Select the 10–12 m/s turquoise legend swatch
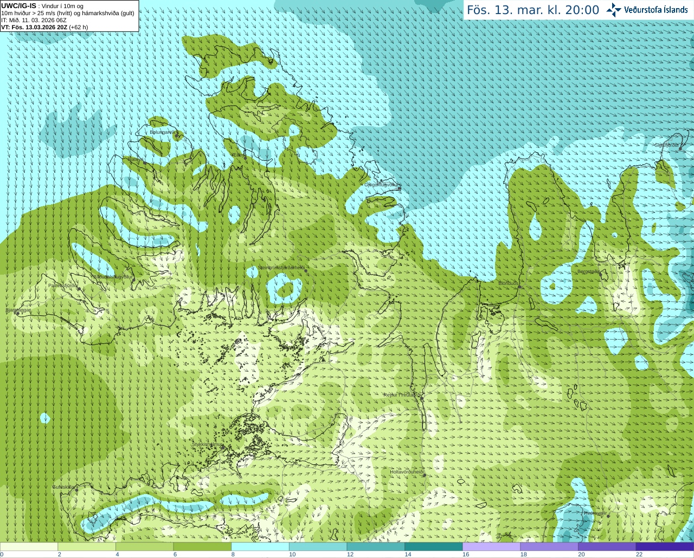Image resolution: width=694 pixels, height=558 pixels. (x=318, y=547)
